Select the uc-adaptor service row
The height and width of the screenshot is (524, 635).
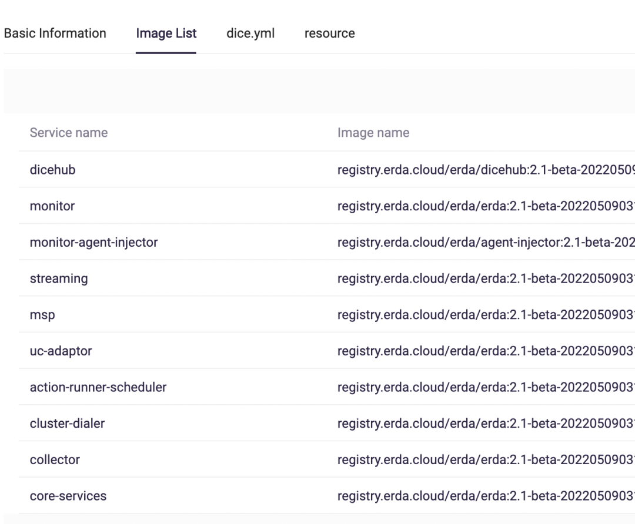326,351
